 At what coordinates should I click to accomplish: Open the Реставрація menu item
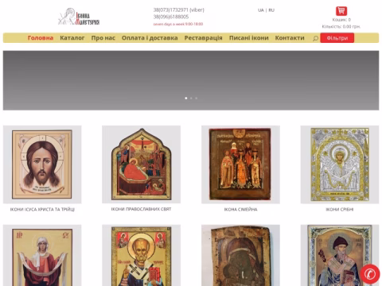point(204,38)
